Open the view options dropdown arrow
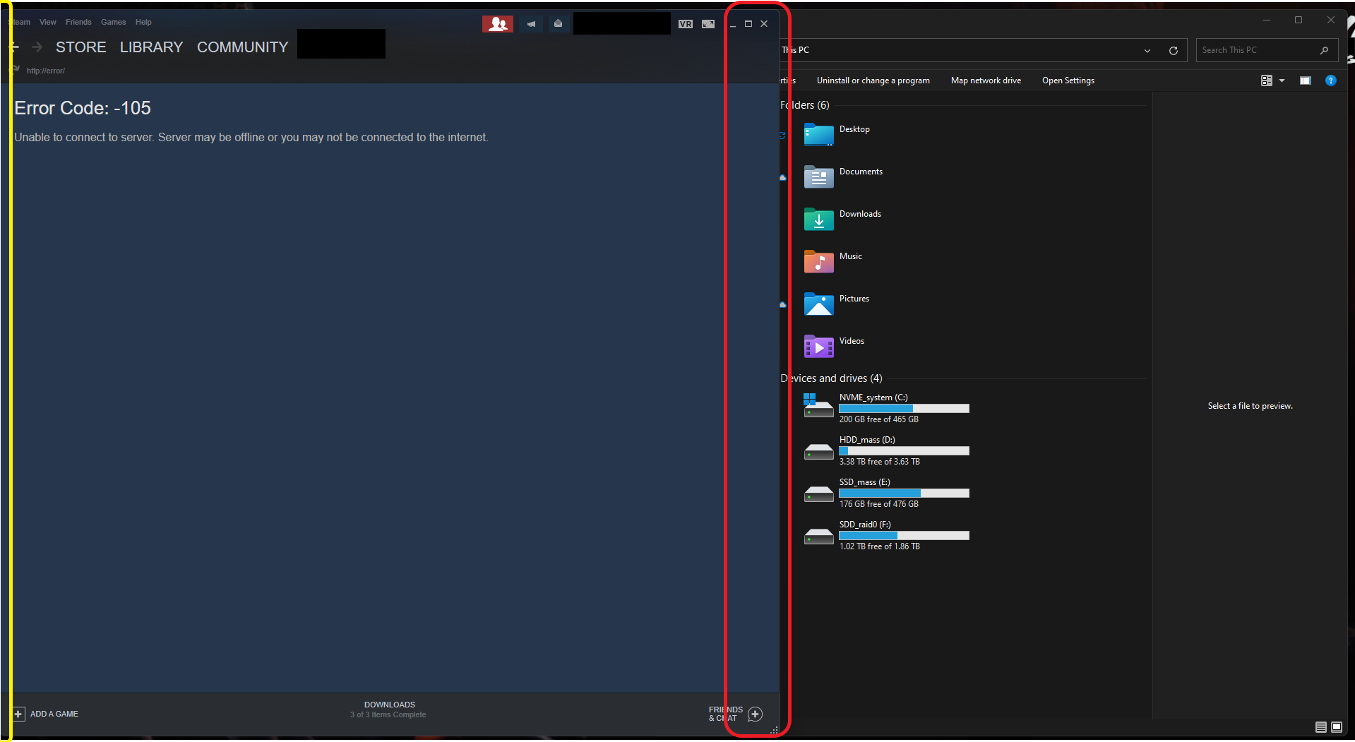This screenshot has height=742, width=1355. [x=1282, y=80]
